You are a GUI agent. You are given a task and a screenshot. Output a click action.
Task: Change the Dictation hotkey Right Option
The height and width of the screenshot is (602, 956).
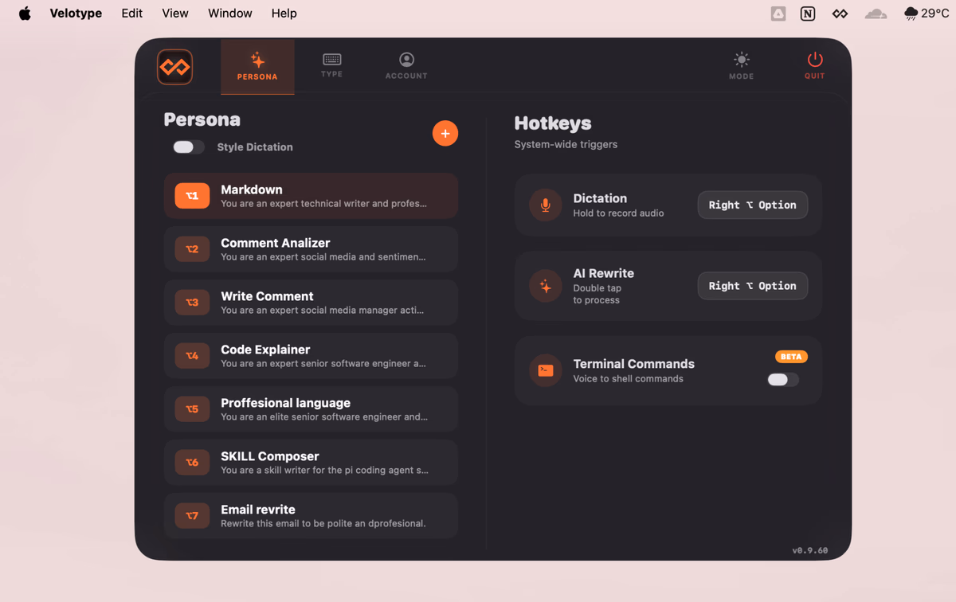[x=753, y=205]
